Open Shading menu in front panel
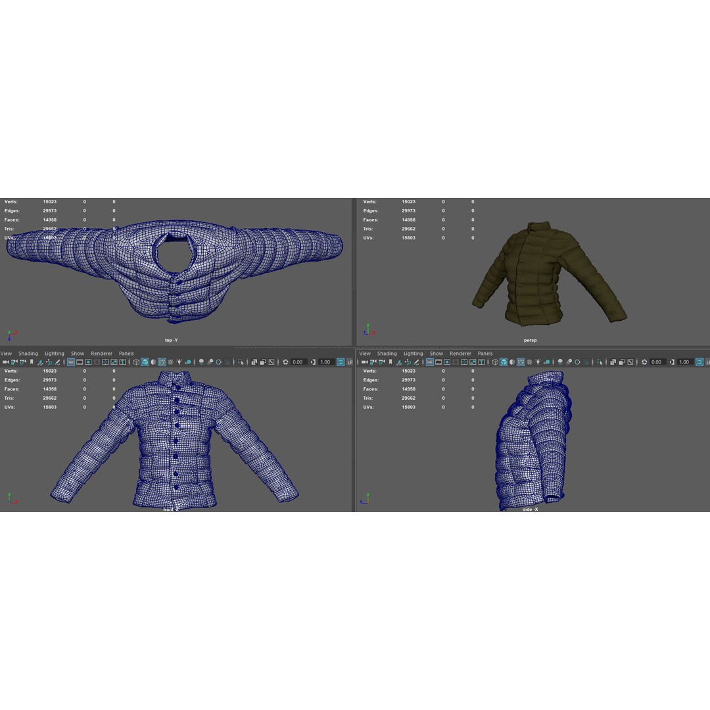Viewport: 710px width, 710px height. click(28, 353)
